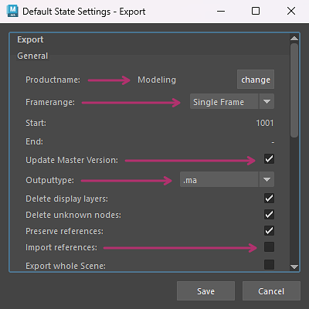Enable Export whole Scene checkbox
The height and width of the screenshot is (309, 309).
coord(269,264)
